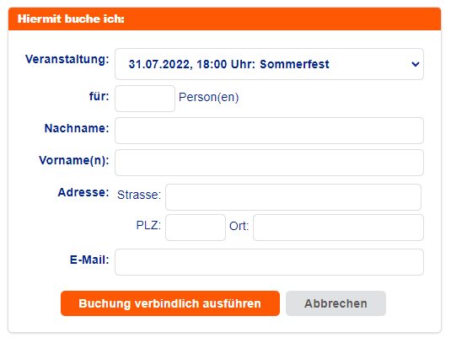
Task: Click the Veranstaltung label
Action: tap(67, 60)
